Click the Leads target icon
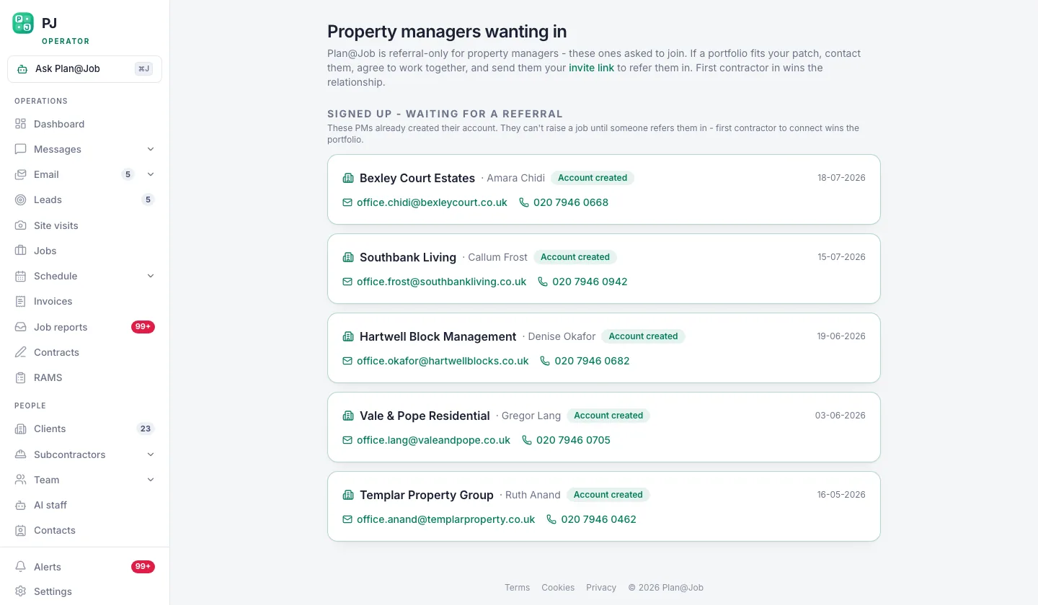This screenshot has height=605, width=1038. click(21, 200)
